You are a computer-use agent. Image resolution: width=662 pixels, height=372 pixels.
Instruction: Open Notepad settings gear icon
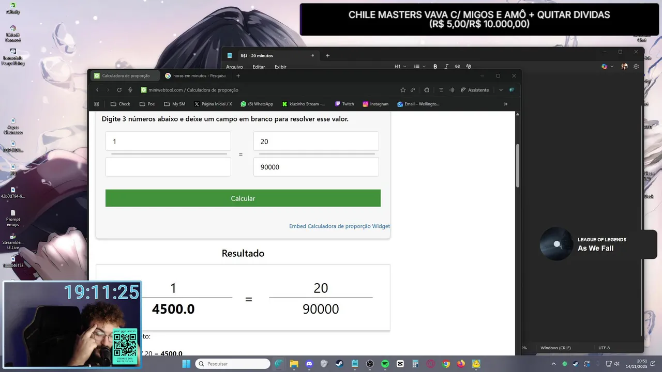pyautogui.click(x=636, y=67)
